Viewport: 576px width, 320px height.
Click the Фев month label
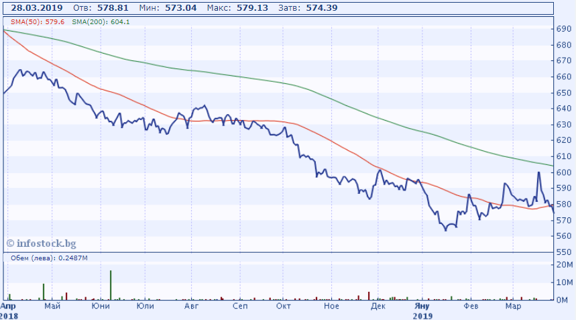pyautogui.click(x=471, y=306)
